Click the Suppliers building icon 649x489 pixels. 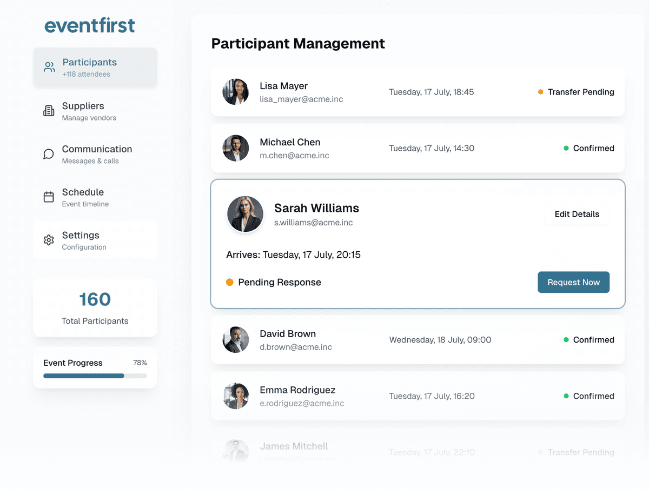coord(49,111)
